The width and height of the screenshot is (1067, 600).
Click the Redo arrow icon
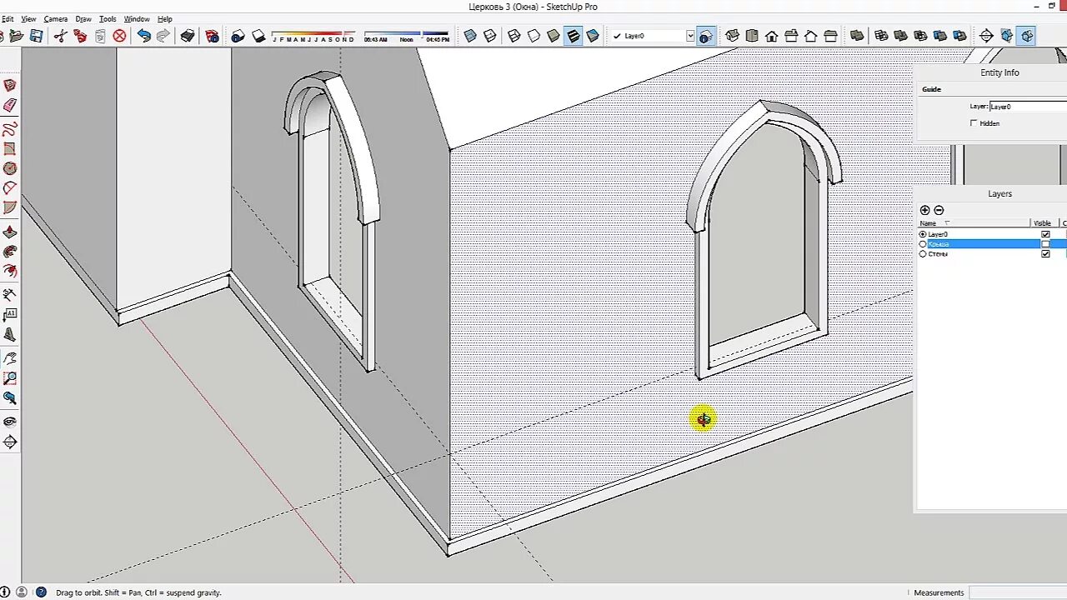pos(163,36)
